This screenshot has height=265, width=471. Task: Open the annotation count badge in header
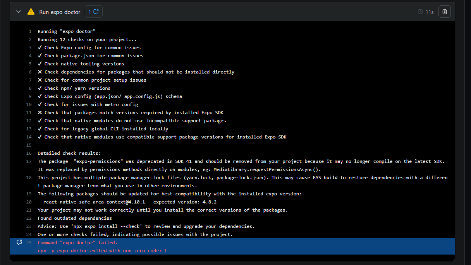[x=94, y=12]
